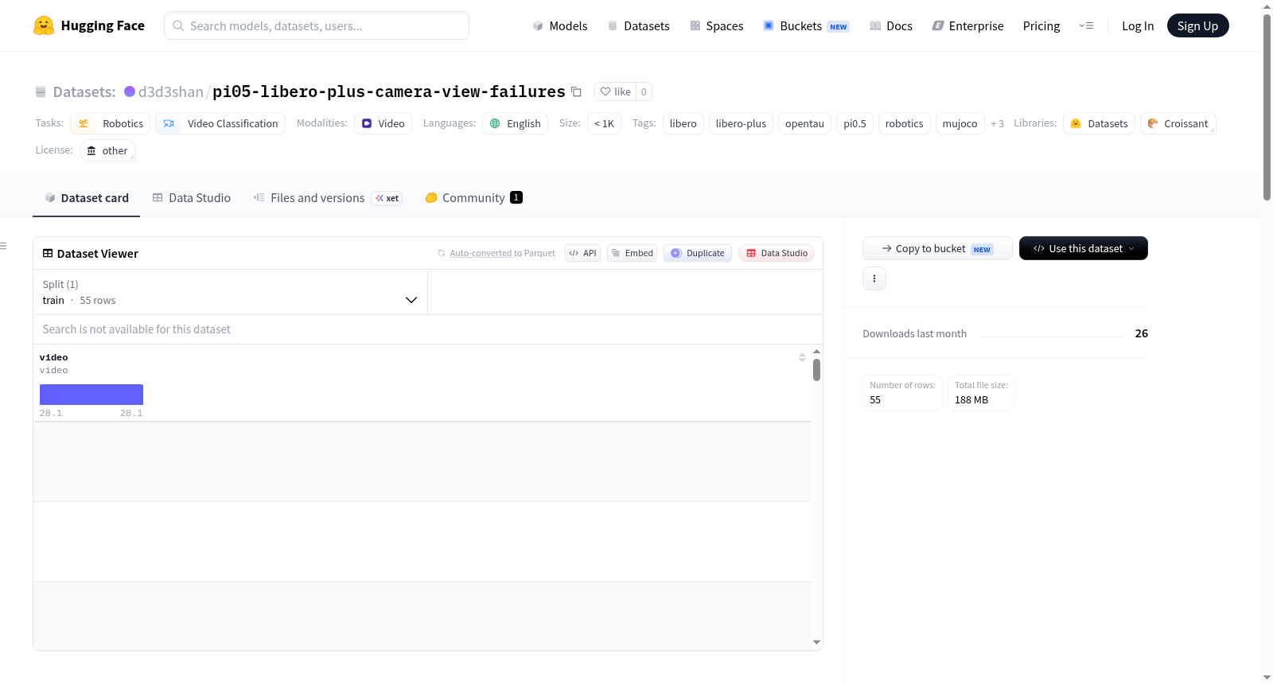Click the video column histogram bar
This screenshot has height=685, width=1273.
[91, 395]
